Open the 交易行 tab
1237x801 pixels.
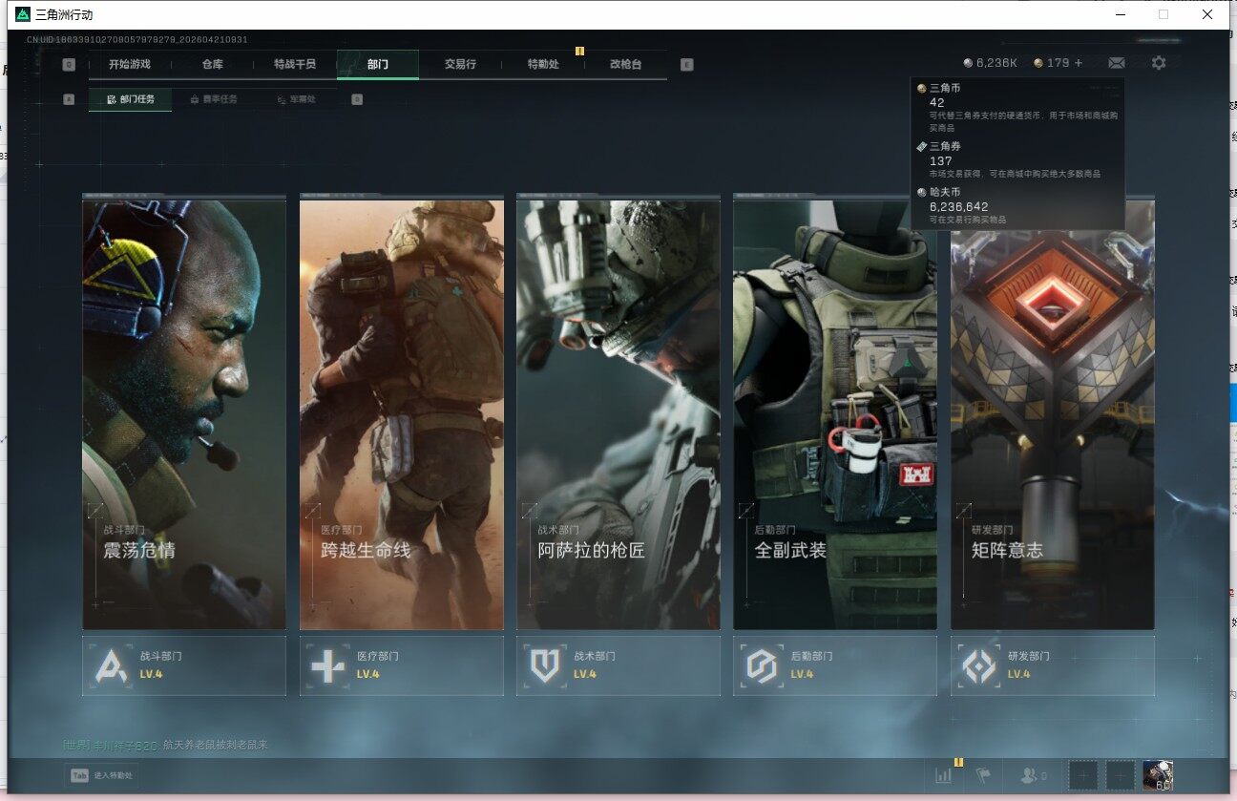pos(460,64)
